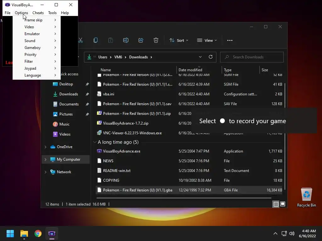Image resolution: width=322 pixels, height=241 pixels.
Task: Click VisualBoyAdvance icon in the taskbar
Action: pyautogui.click(x=52, y=233)
